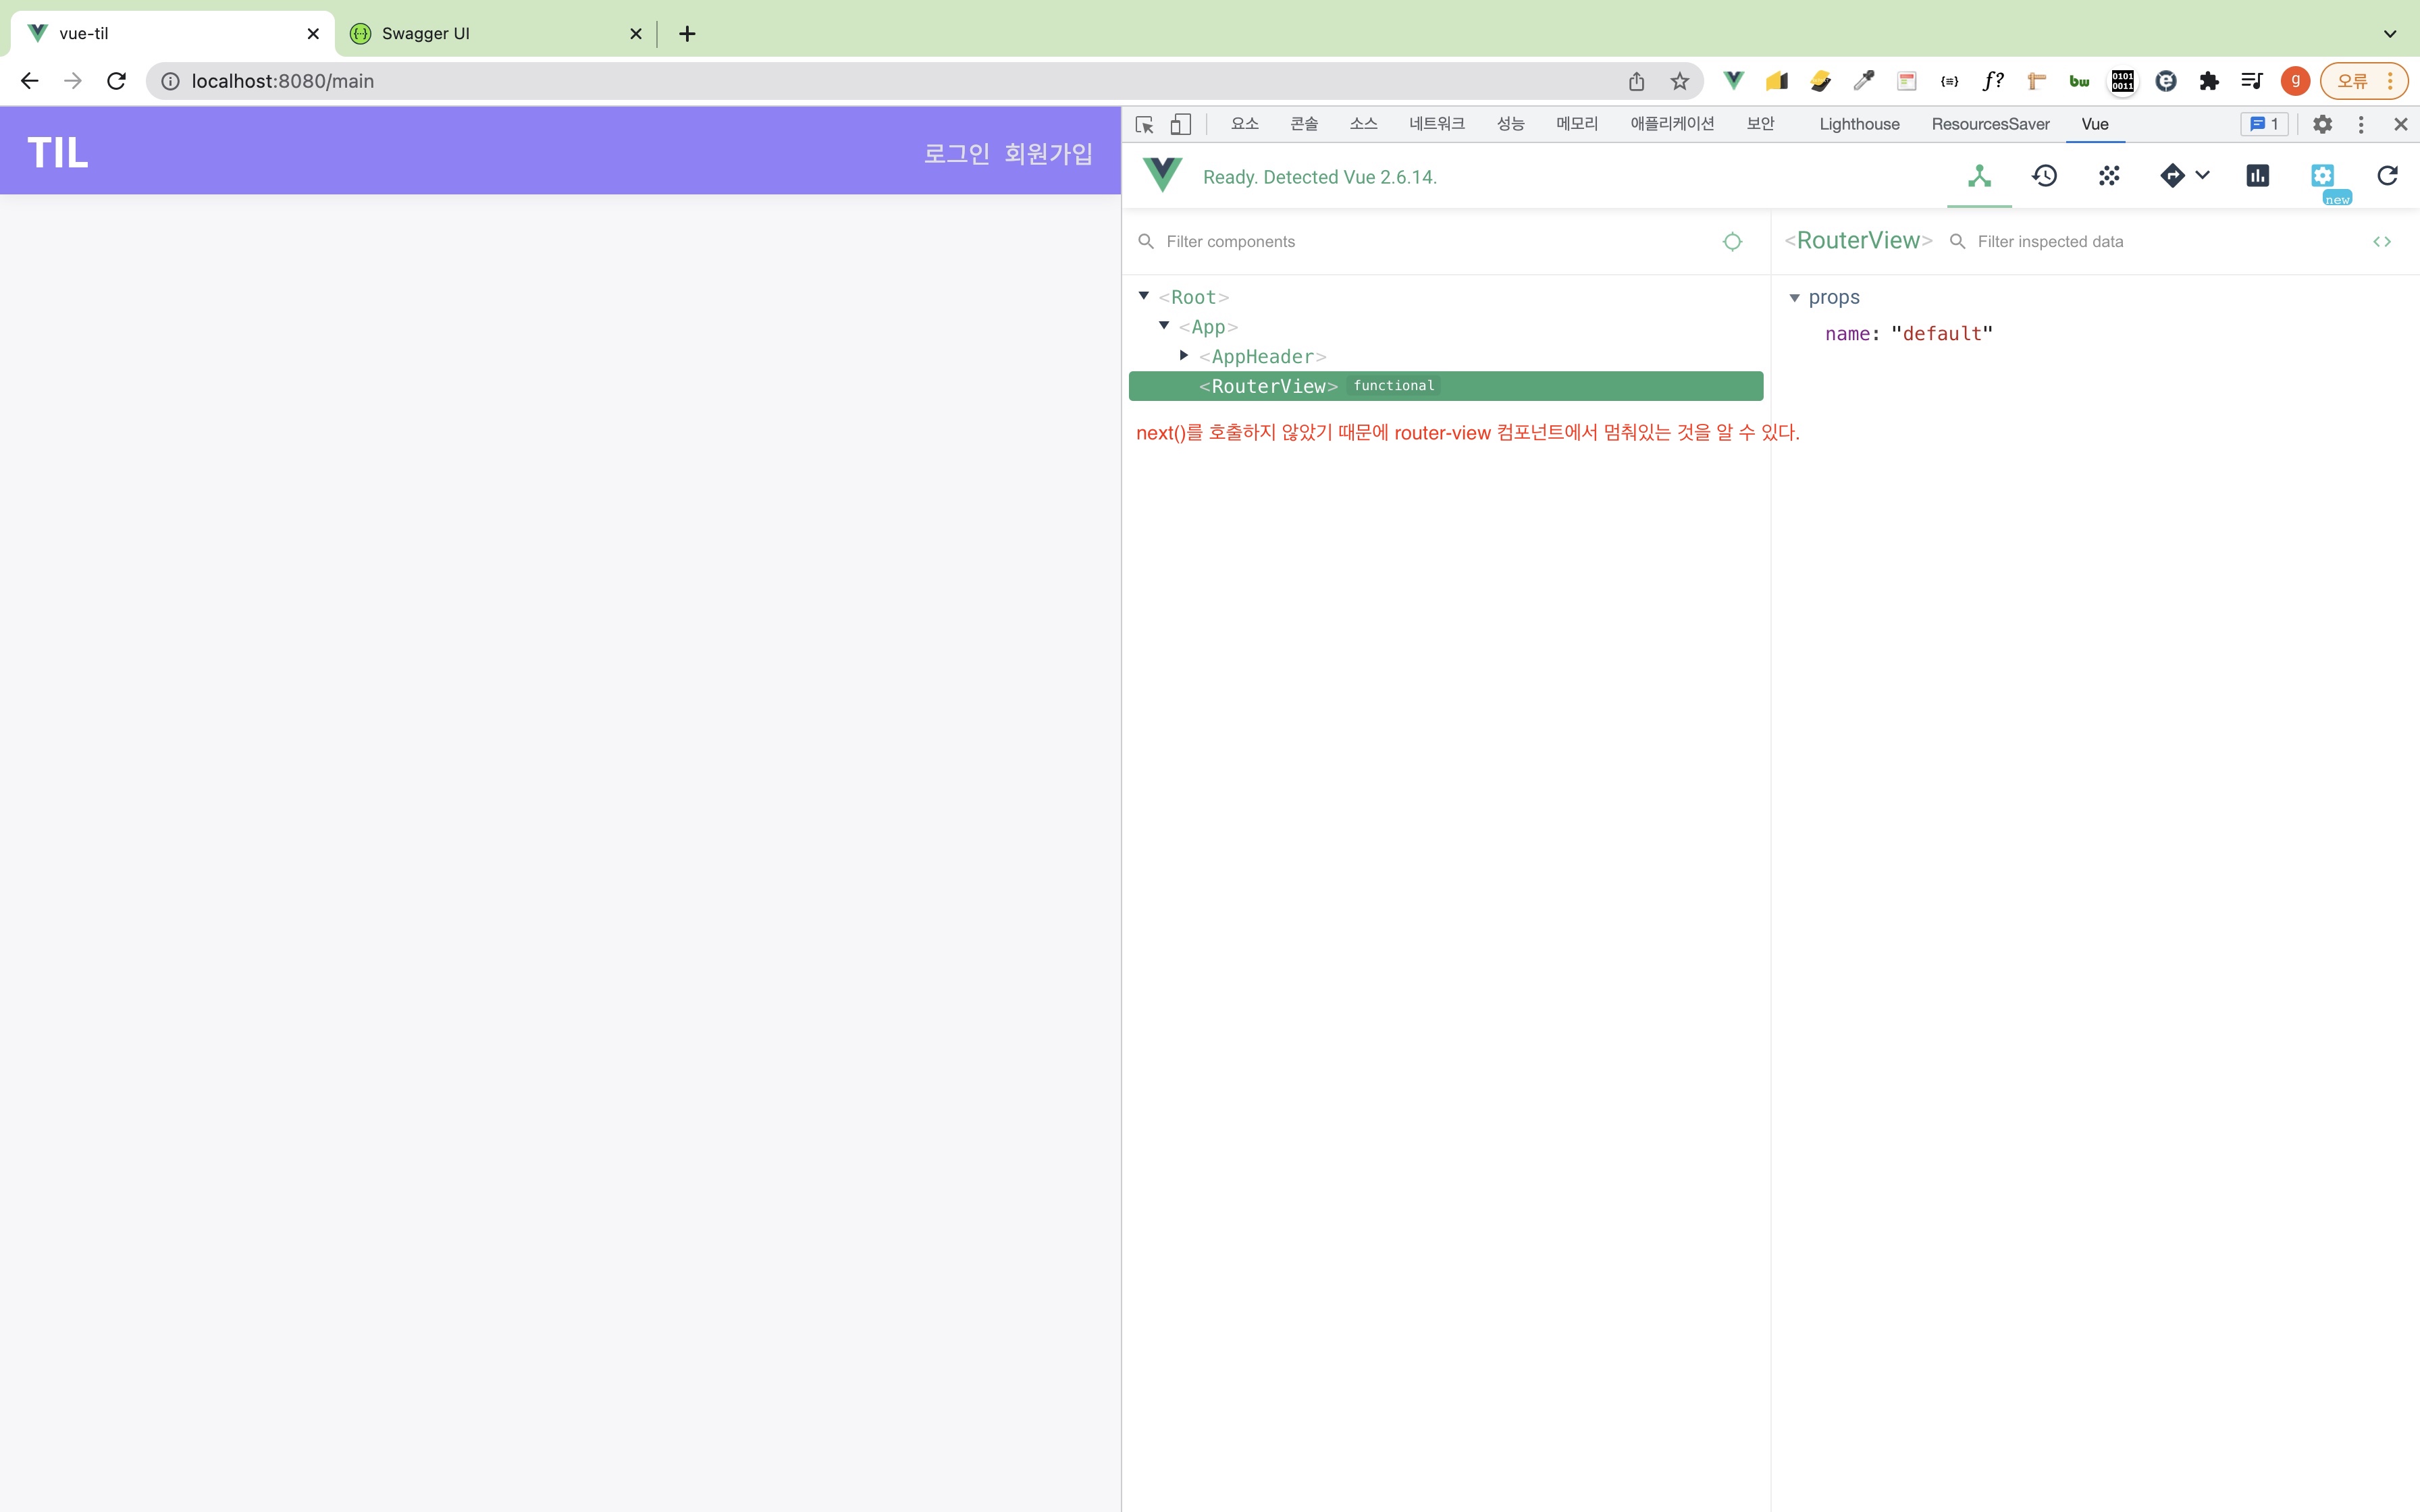The height and width of the screenshot is (1512, 2420).
Task: Open the tab search chevron in title bar
Action: 2389,34
